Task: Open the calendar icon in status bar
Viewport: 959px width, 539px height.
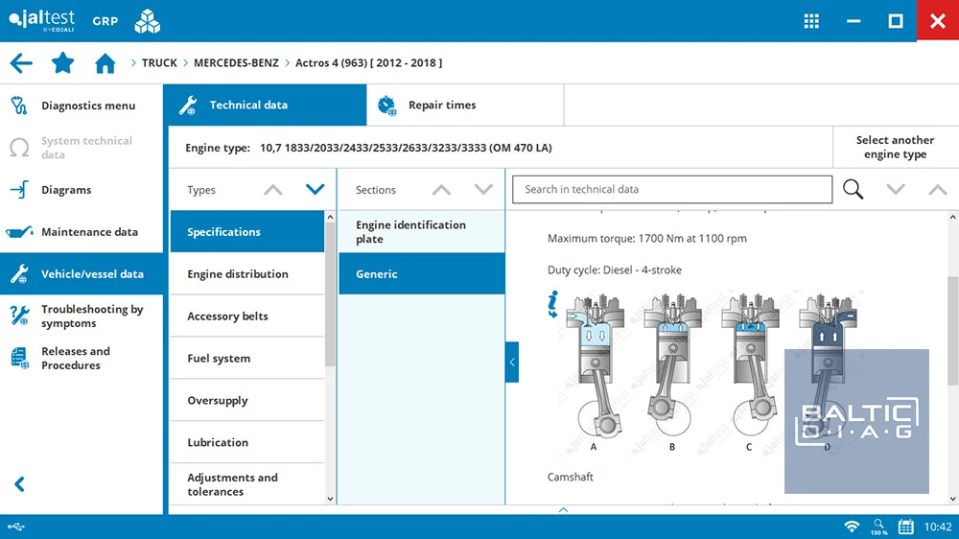Action: [906, 527]
